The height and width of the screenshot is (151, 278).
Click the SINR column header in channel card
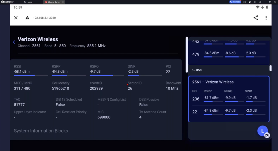pos(248,91)
